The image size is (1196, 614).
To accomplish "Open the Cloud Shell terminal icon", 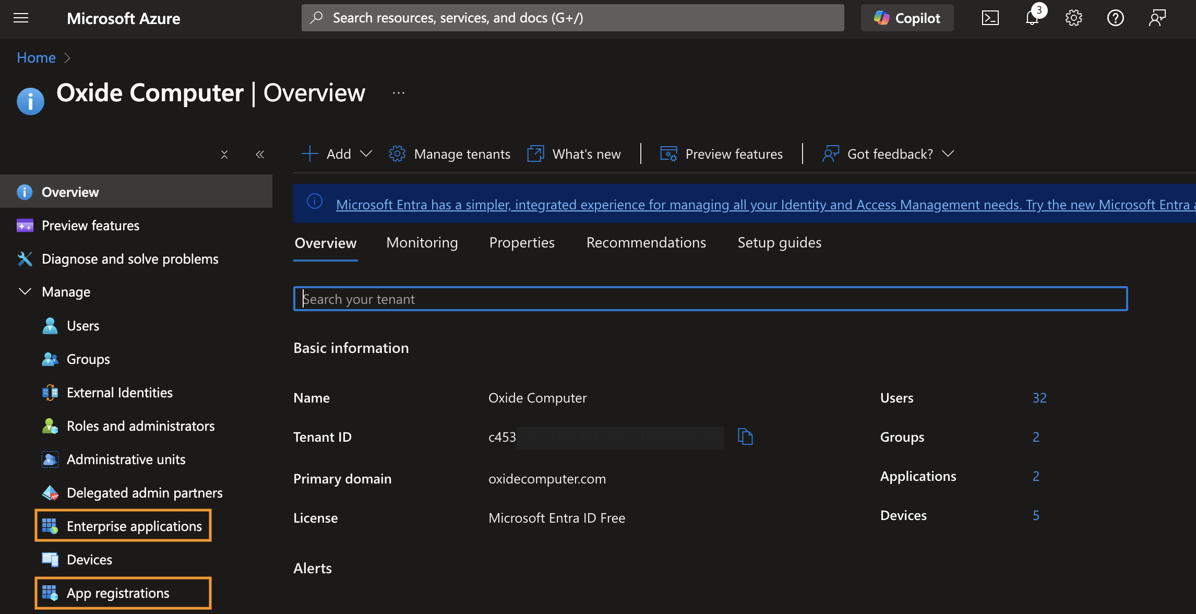I will point(990,18).
